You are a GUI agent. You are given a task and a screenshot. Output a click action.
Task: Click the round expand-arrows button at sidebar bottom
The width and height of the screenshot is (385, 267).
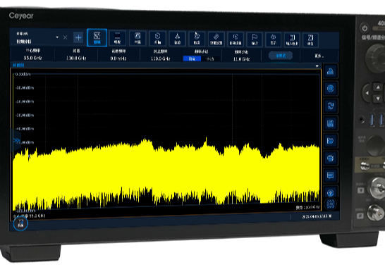[x=331, y=204]
